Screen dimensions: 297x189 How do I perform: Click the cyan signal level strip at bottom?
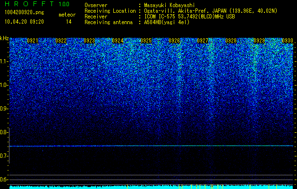point(151,187)
